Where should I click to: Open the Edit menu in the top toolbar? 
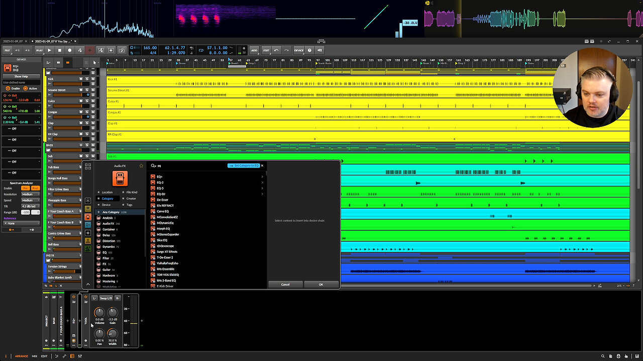click(x=266, y=50)
